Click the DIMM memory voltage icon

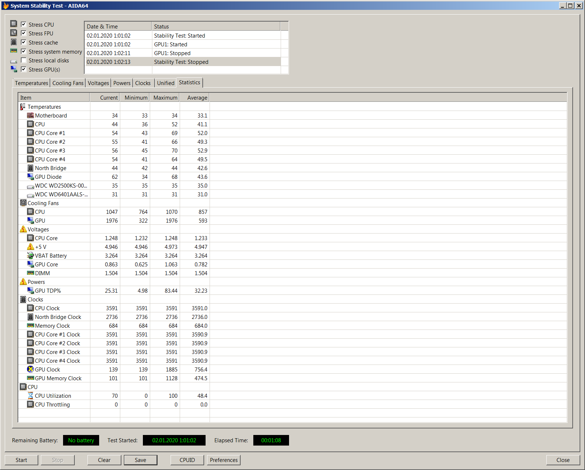pyautogui.click(x=31, y=273)
